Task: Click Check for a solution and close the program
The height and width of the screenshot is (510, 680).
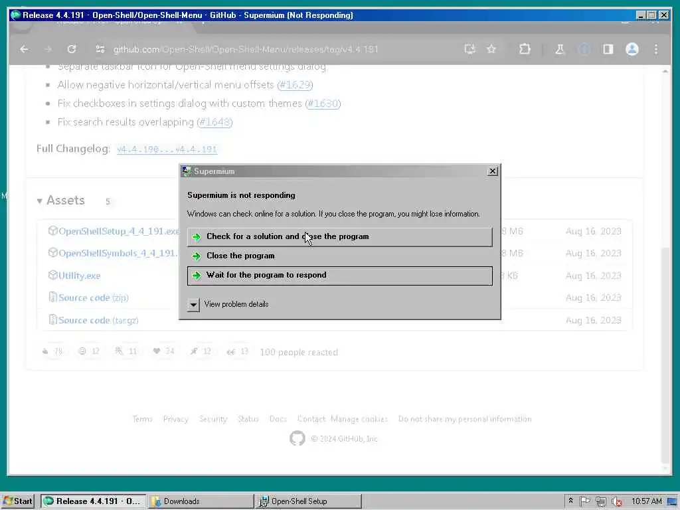Action: (339, 237)
